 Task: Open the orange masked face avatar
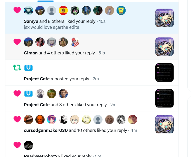[x=40, y=119]
